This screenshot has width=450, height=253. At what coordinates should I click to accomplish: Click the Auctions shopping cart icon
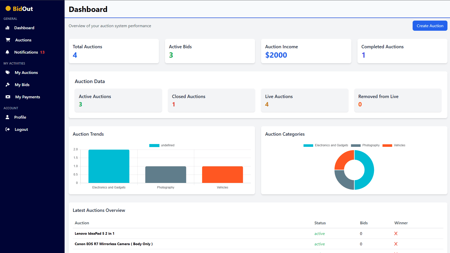(8, 40)
